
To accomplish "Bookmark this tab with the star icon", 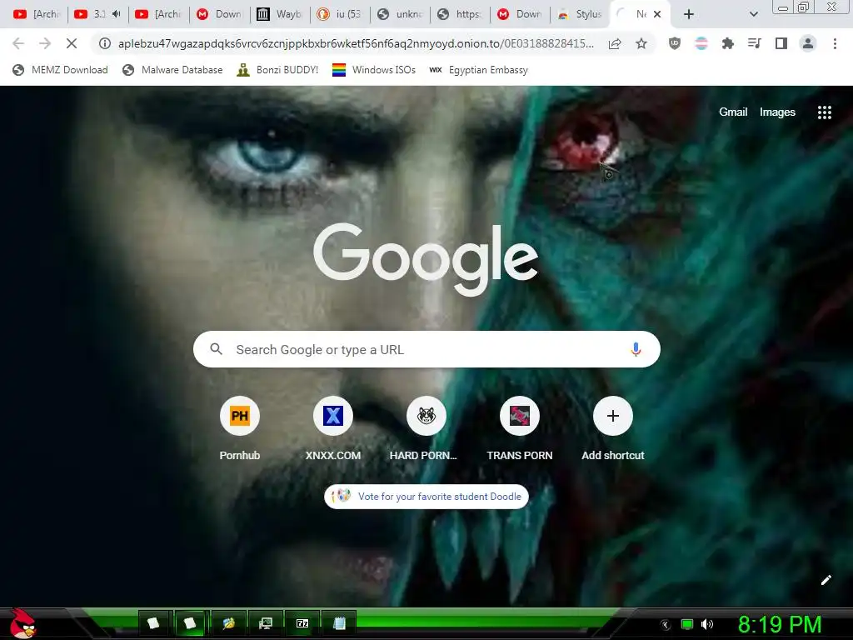I will click(x=641, y=43).
